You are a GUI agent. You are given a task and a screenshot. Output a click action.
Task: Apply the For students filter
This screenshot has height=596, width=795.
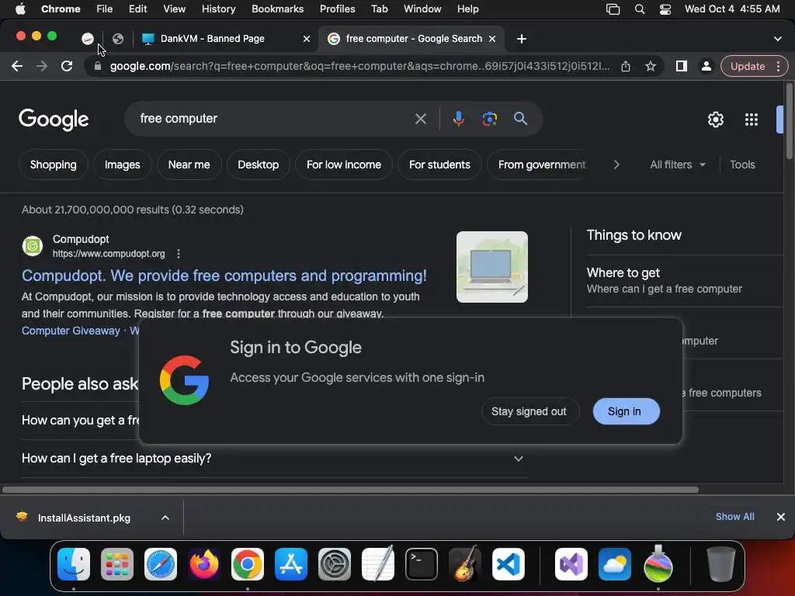click(x=439, y=165)
